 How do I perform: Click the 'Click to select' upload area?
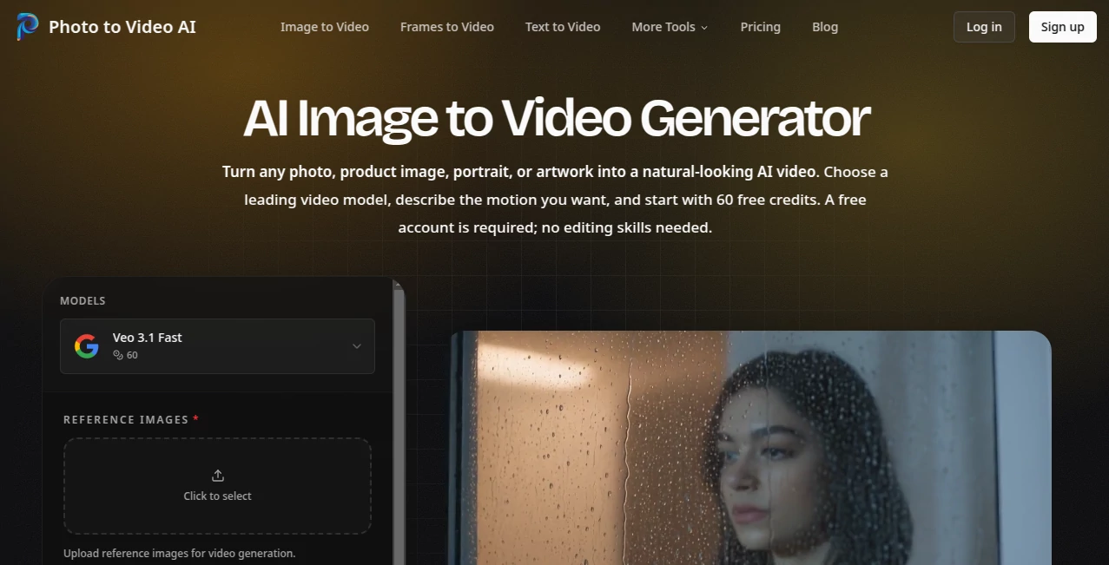click(x=217, y=486)
